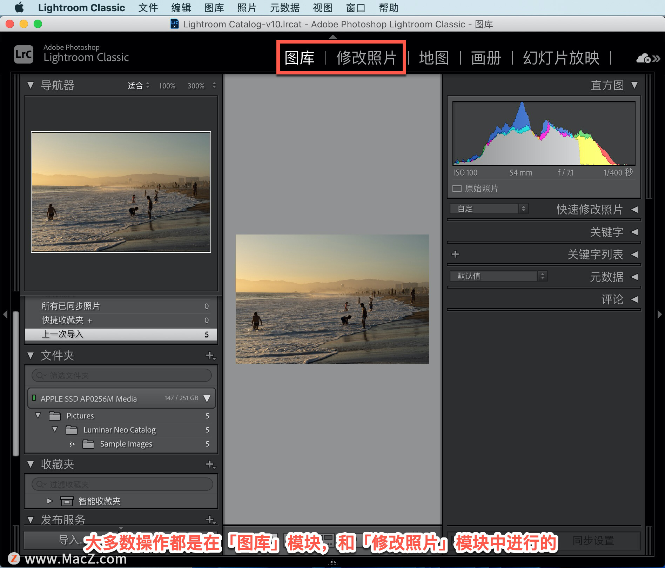Select 所有已同步照片 catalog entry
665x568 pixels.
[x=121, y=306]
